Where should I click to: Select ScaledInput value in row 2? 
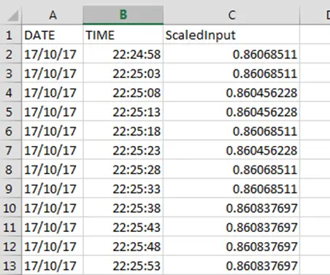click(x=231, y=54)
